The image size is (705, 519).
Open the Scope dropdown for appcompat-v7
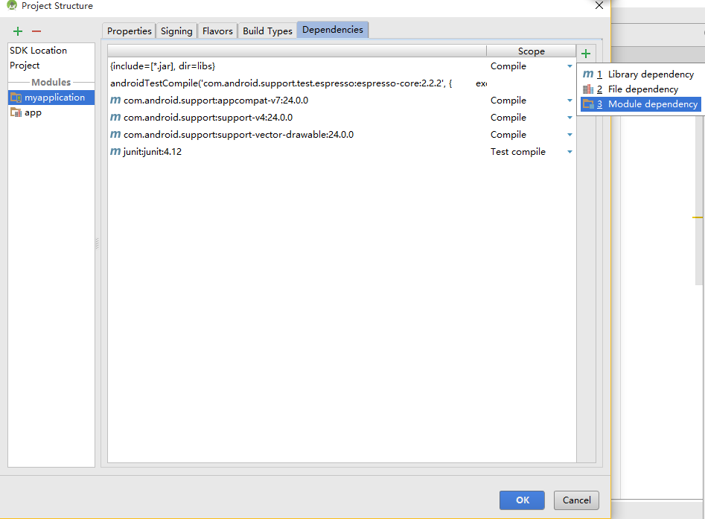pos(570,100)
